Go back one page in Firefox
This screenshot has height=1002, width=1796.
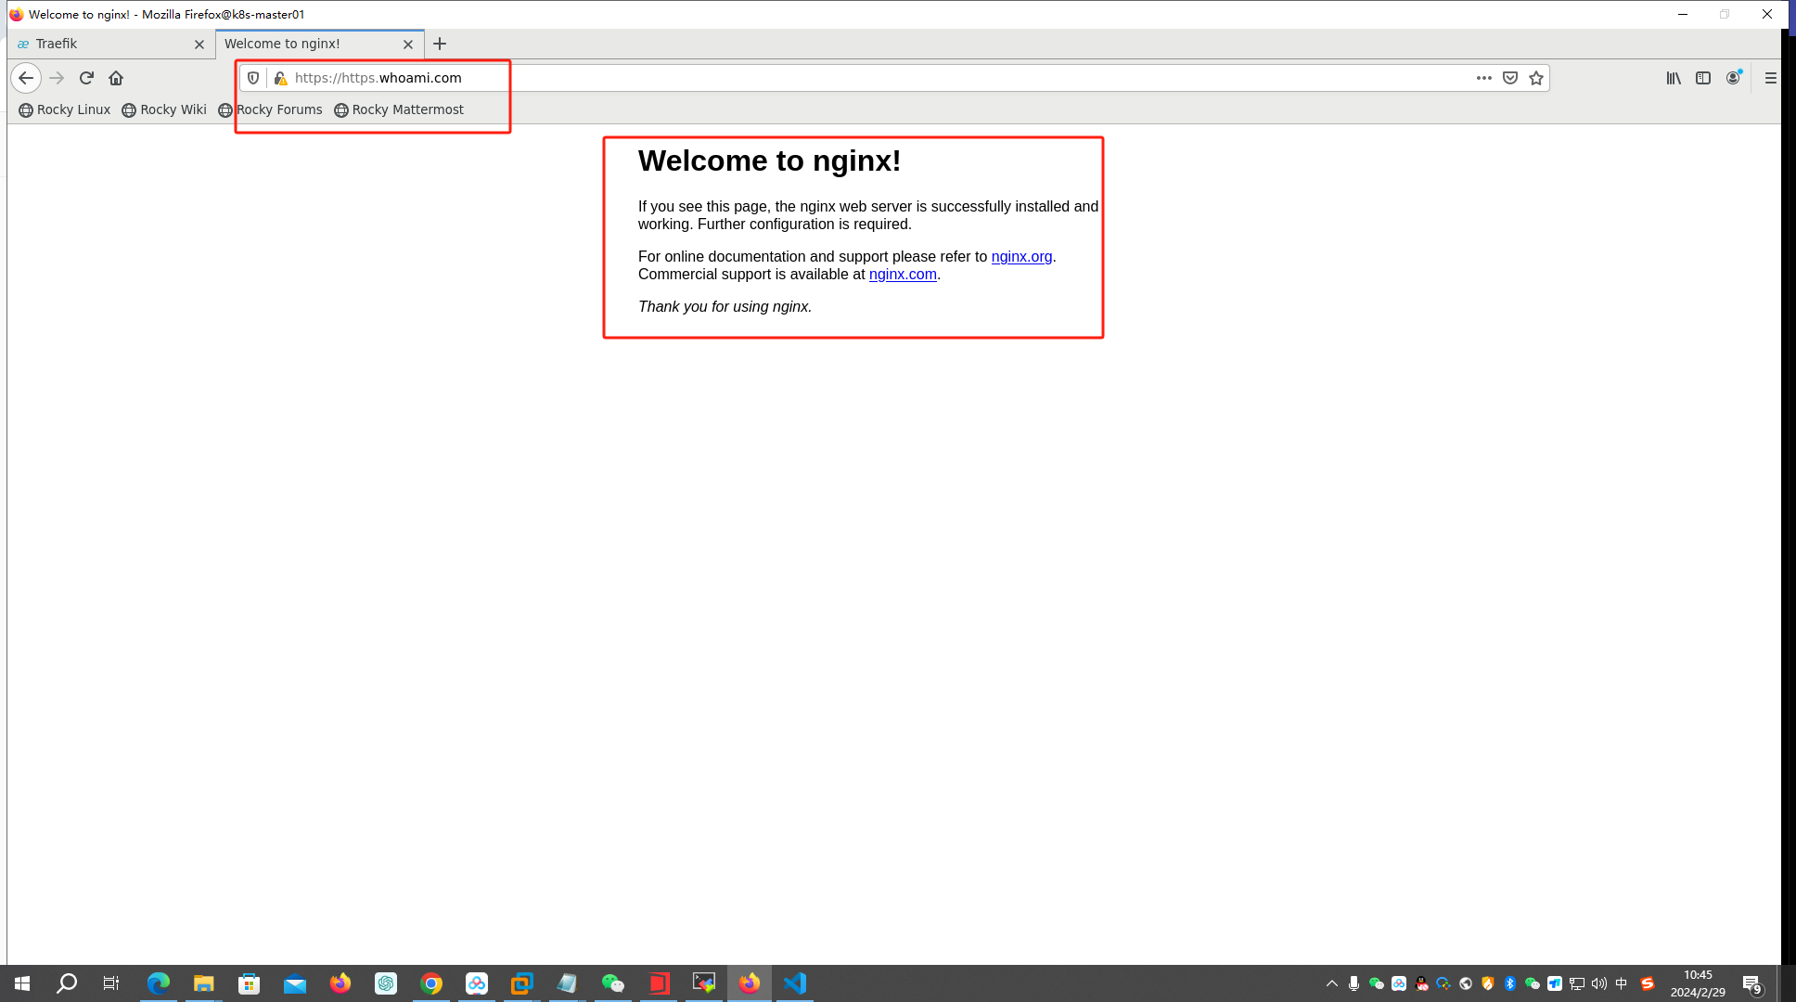pyautogui.click(x=26, y=78)
